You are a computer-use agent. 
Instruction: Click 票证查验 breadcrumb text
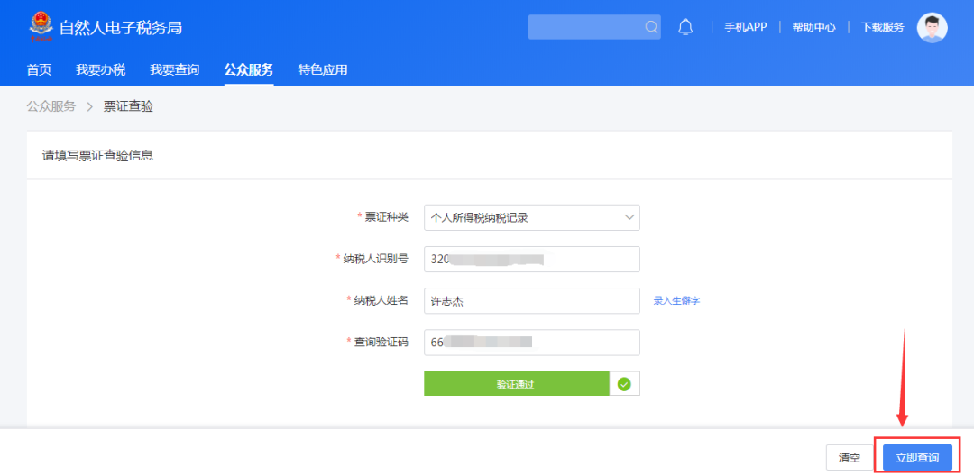(128, 106)
